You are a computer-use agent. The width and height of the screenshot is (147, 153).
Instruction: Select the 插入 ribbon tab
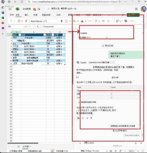click(27, 15)
